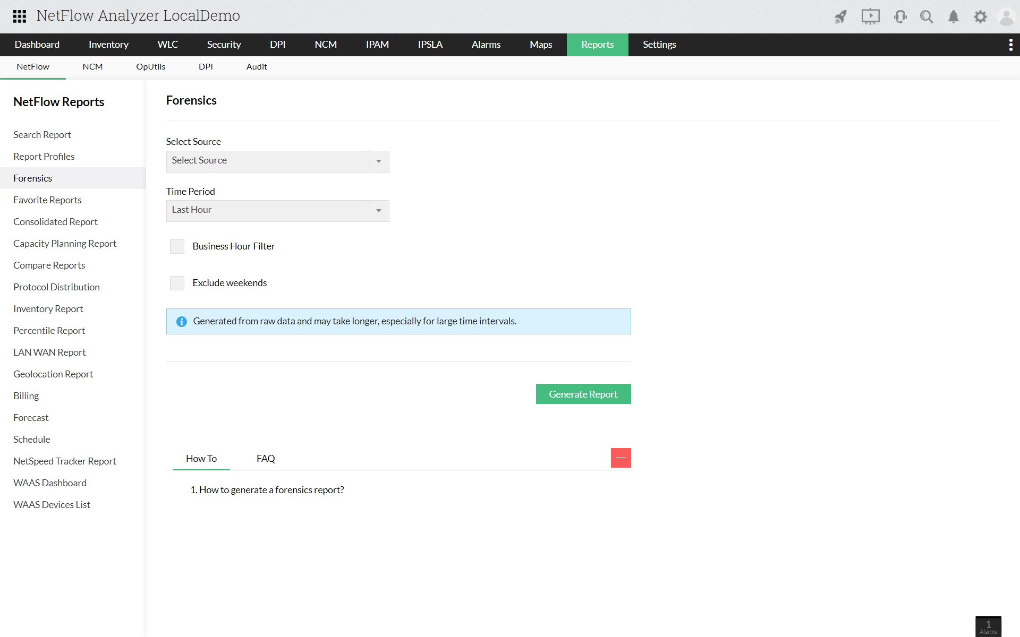This screenshot has height=637, width=1020.
Task: Check the Exclude weekends checkbox
Action: click(177, 283)
